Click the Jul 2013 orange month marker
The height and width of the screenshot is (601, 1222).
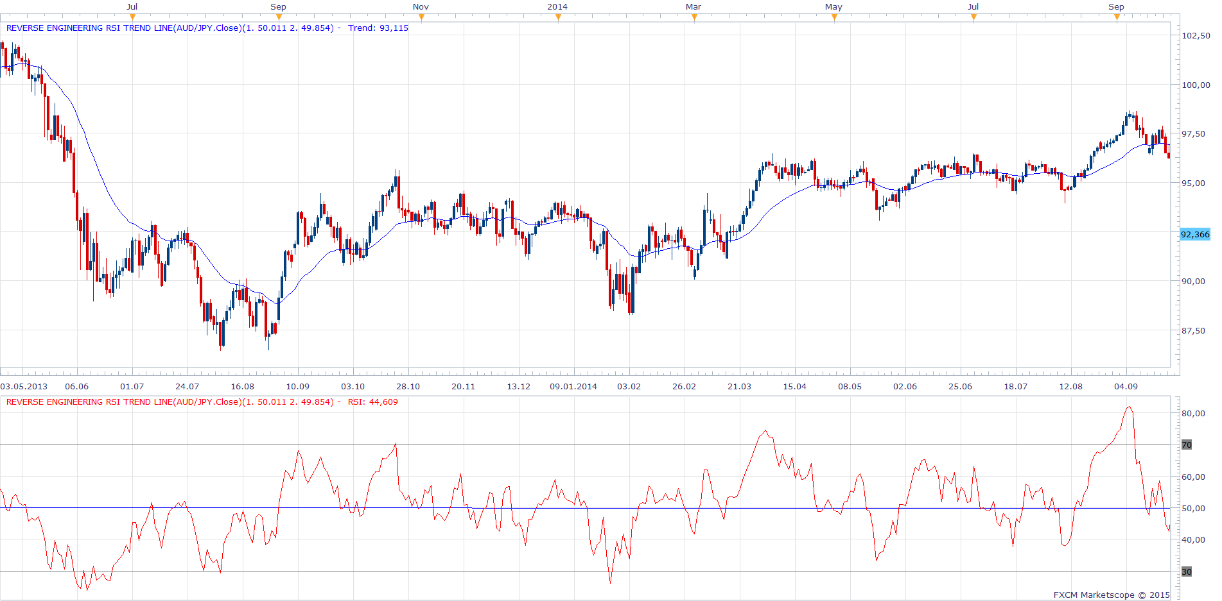[x=132, y=17]
